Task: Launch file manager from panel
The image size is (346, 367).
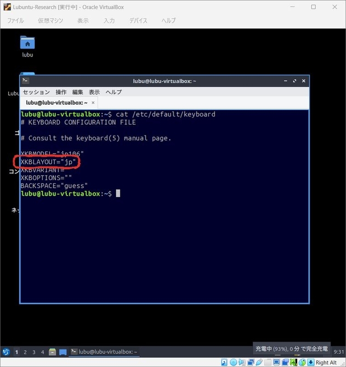Action: 52,352
